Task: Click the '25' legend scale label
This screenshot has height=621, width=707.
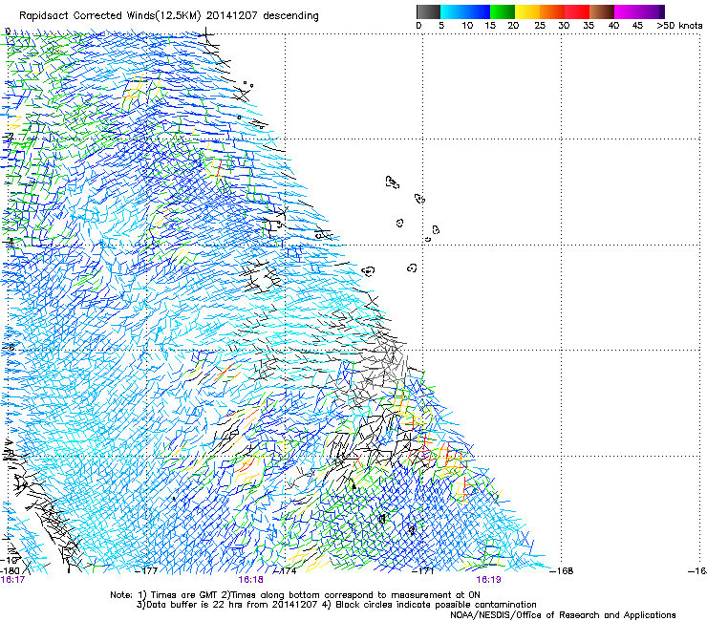Action: point(540,26)
